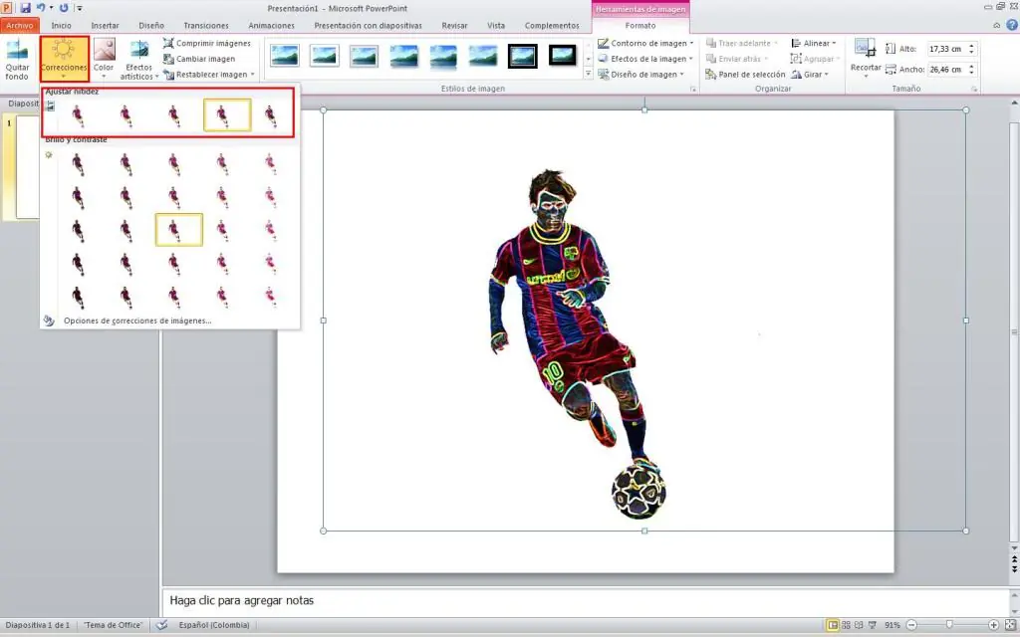This screenshot has height=637, width=1020.
Task: Select the Formato tab
Action: pyautogui.click(x=640, y=25)
